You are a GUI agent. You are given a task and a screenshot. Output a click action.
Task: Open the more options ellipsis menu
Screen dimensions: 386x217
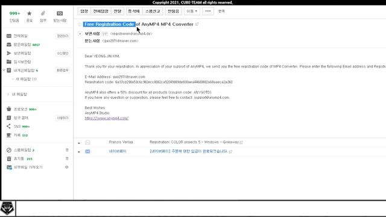pos(208,11)
